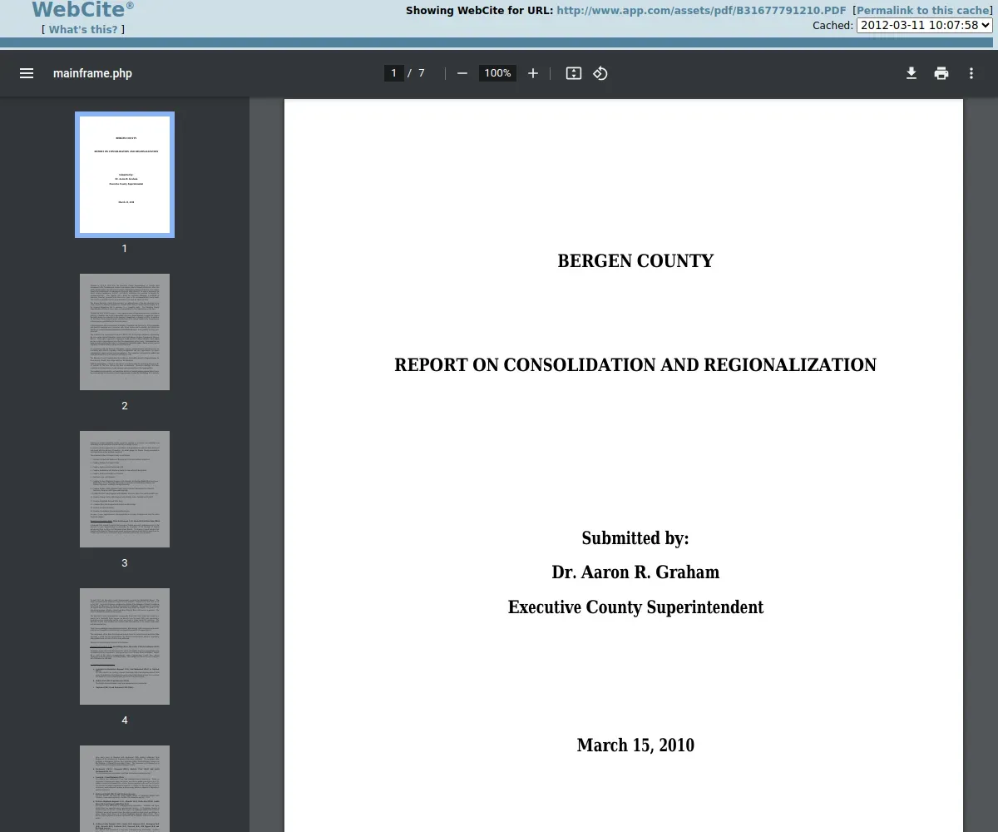Zoom in with the plus icon

point(533,73)
